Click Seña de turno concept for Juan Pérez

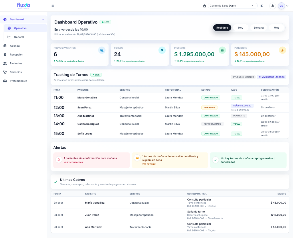196,212
